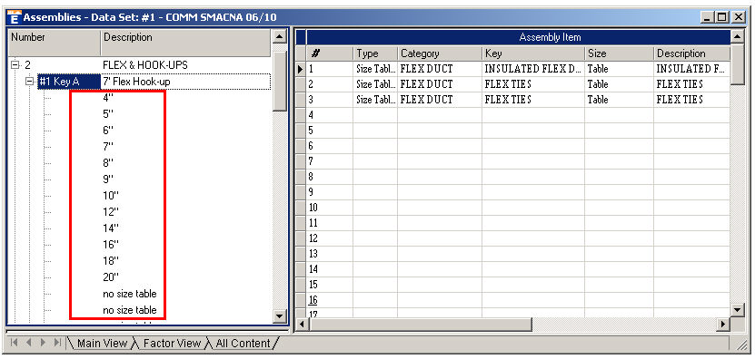Click the Key column header
This screenshot has height=359, width=755.
pyautogui.click(x=533, y=53)
